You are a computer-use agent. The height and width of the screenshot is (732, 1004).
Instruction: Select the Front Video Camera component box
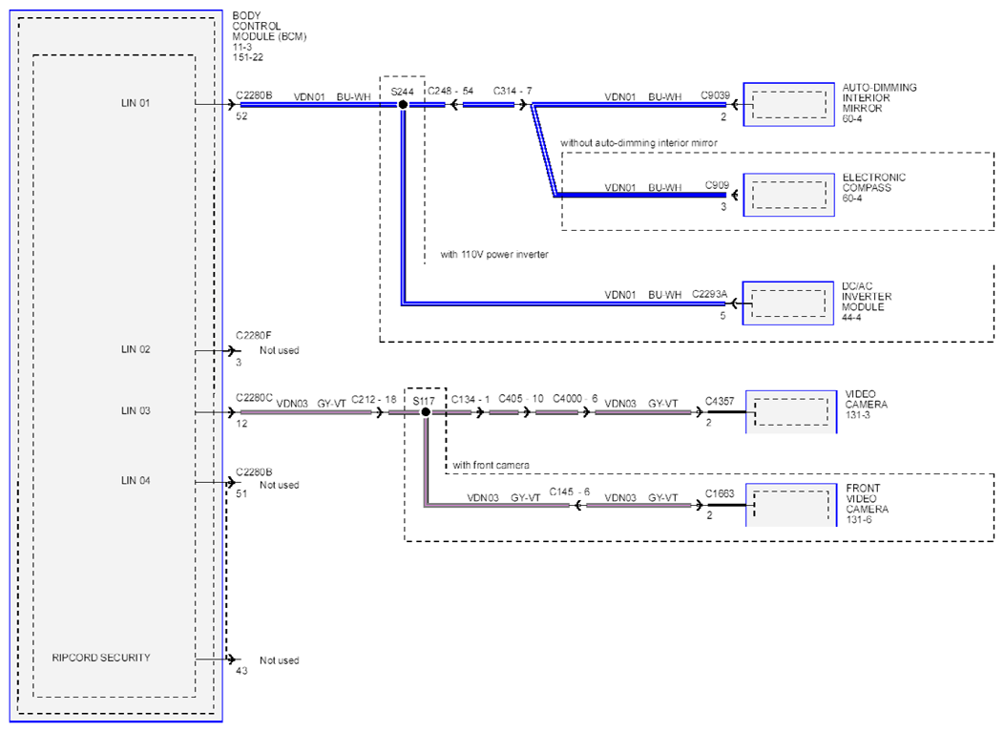[x=791, y=505]
